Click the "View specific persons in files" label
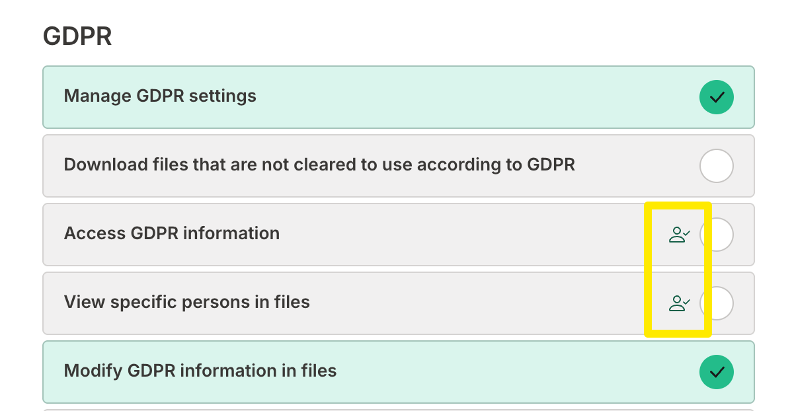 (187, 303)
